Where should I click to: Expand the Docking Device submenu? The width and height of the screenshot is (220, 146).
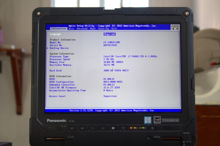(x=59, y=48)
